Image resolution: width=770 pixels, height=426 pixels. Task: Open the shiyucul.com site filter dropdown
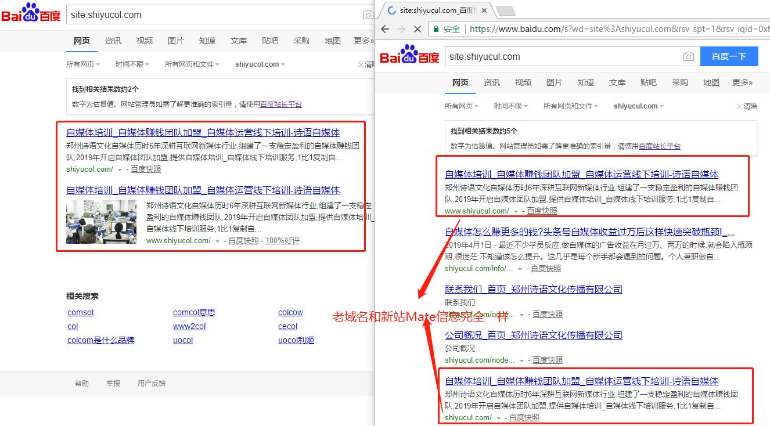[x=639, y=106]
